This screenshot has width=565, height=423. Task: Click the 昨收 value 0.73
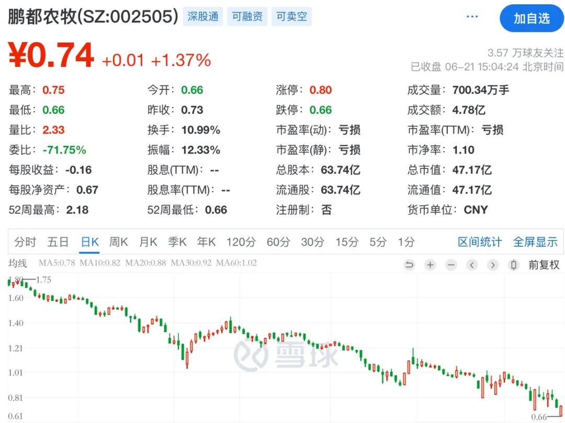point(192,110)
